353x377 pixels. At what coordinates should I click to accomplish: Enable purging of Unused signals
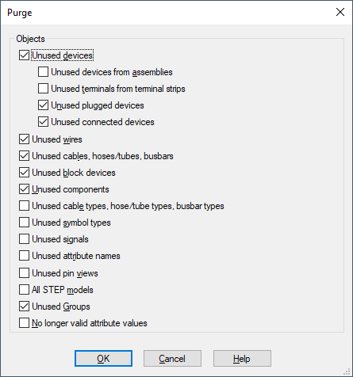[24, 239]
